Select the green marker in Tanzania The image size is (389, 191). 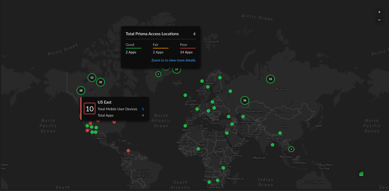click(223, 168)
